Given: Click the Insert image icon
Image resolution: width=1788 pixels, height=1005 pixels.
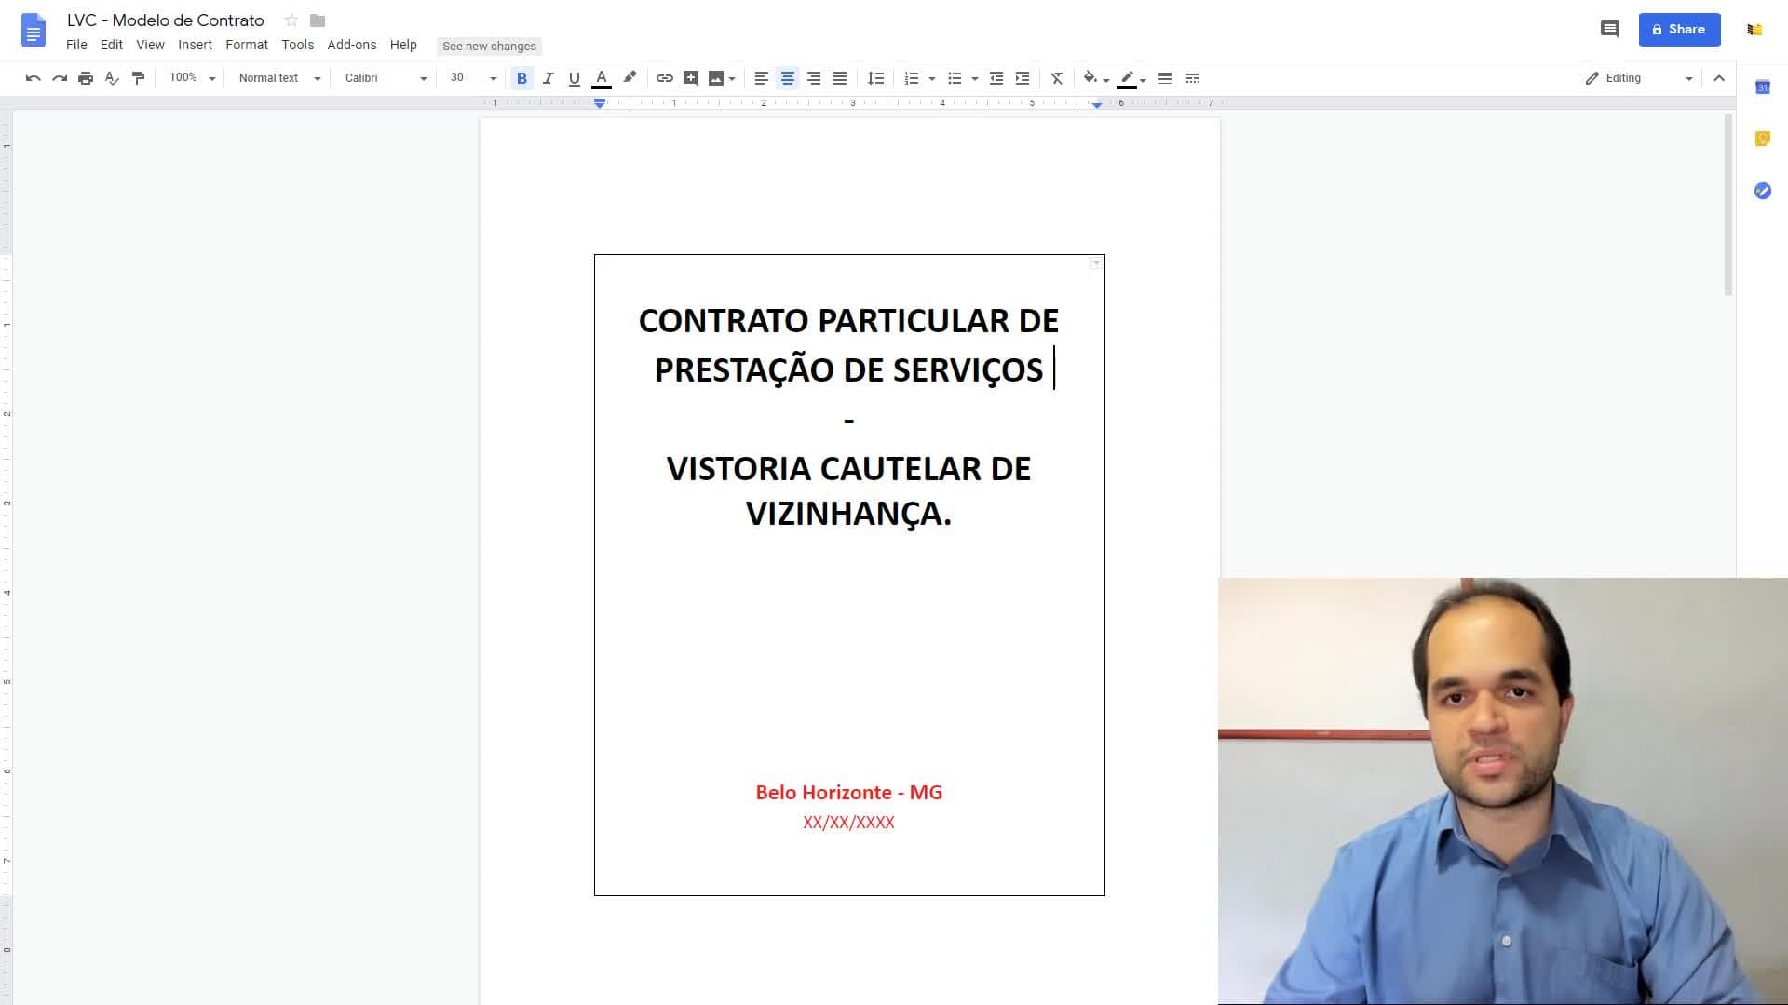Looking at the screenshot, I should click(715, 78).
